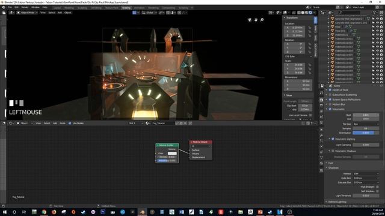385x216 pixels.
Task: Expand the Hair panel
Action: (x=330, y=163)
